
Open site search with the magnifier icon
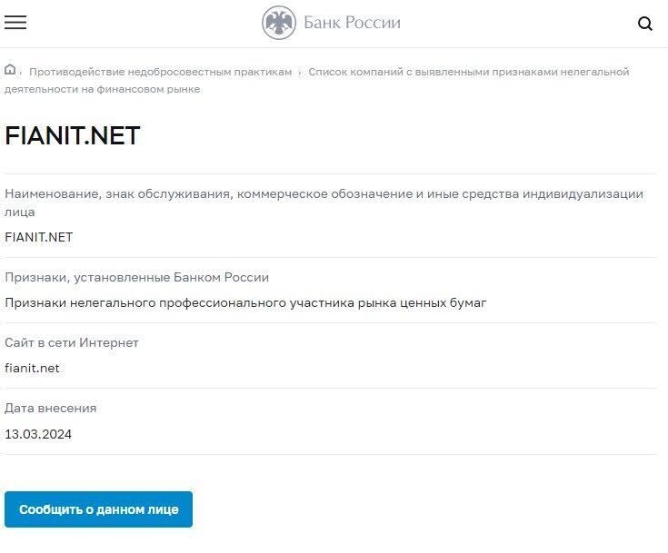click(645, 24)
